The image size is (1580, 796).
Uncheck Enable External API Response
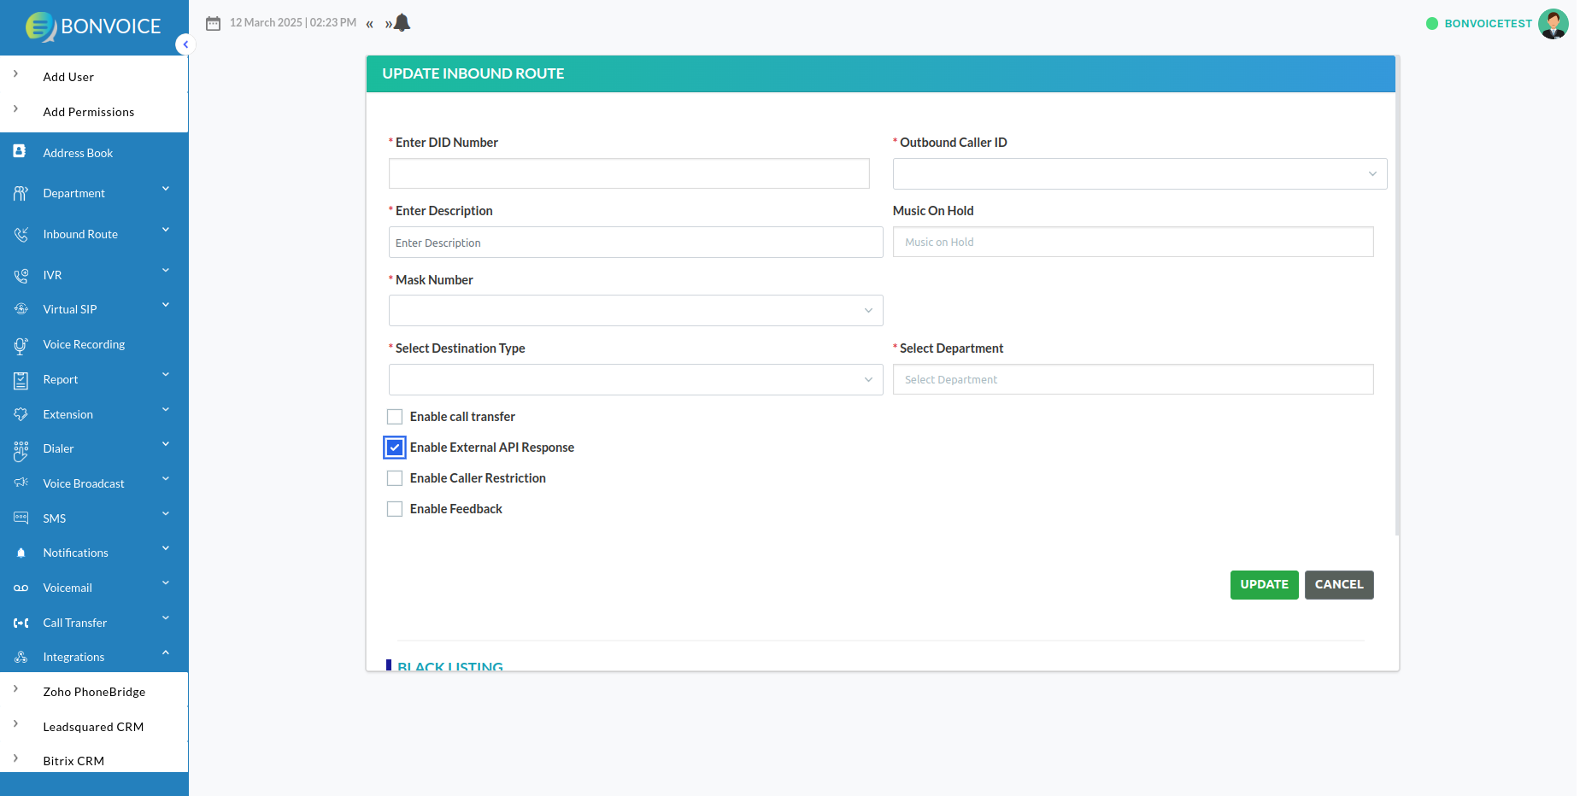395,448
